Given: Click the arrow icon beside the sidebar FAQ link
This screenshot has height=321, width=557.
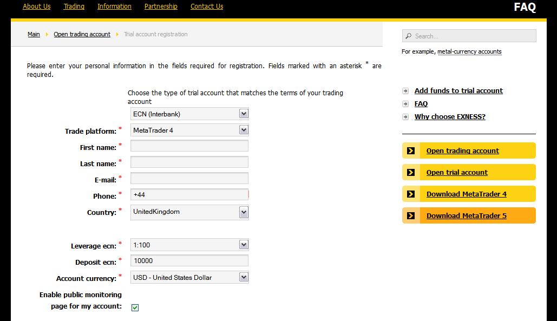Looking at the screenshot, I should [405, 104].
